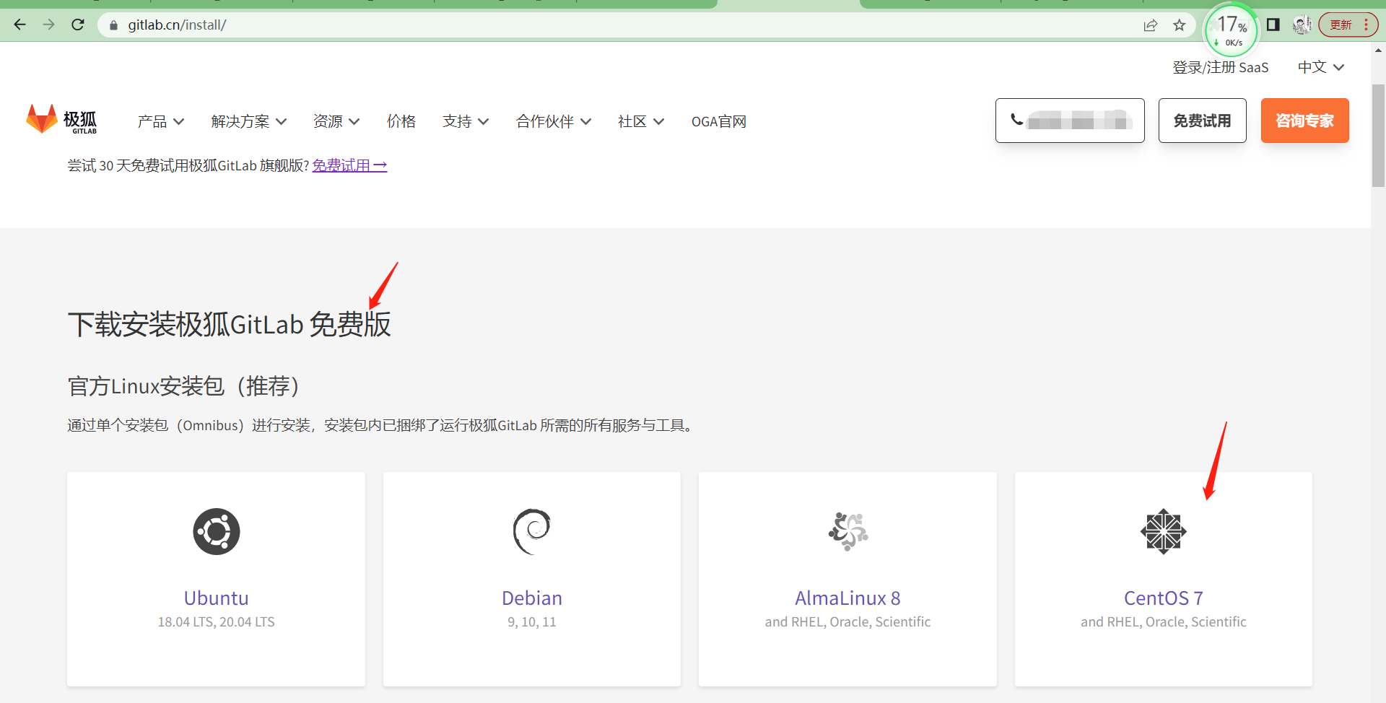Open the Debian install link
The width and height of the screenshot is (1386, 703).
(532, 598)
